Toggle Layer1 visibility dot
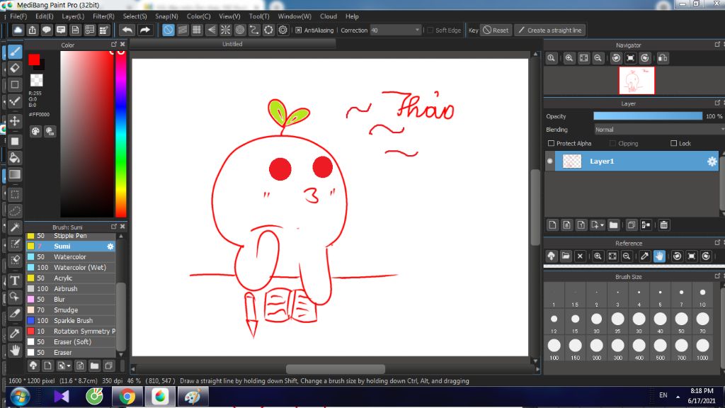 click(549, 161)
